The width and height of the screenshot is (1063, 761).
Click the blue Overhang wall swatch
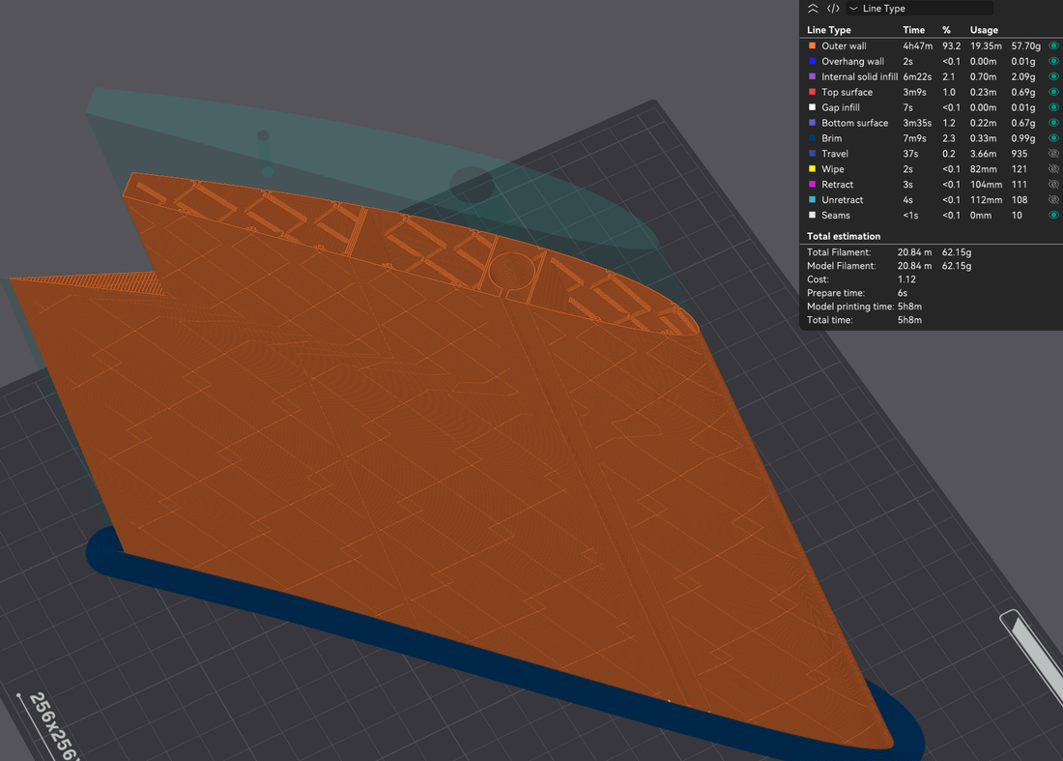[x=812, y=61]
